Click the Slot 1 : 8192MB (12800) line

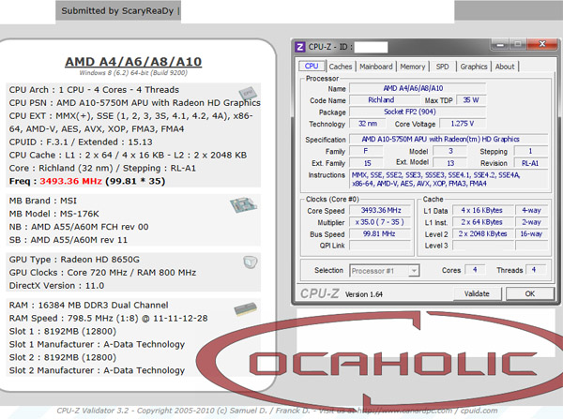pos(63,332)
